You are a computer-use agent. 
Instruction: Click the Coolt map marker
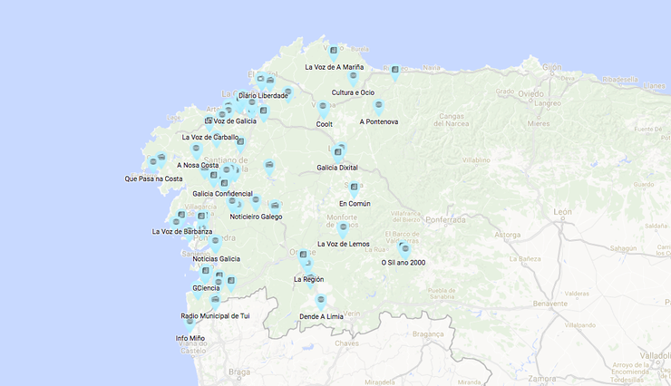[323, 109]
